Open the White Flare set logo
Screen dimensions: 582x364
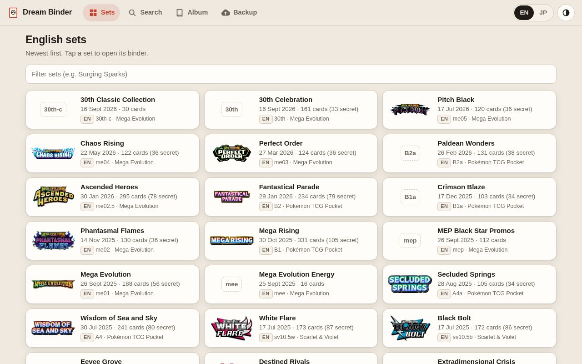pos(232,328)
